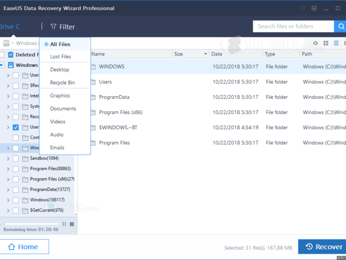Click folder icon next to Sandbox(1094)

[25, 159]
